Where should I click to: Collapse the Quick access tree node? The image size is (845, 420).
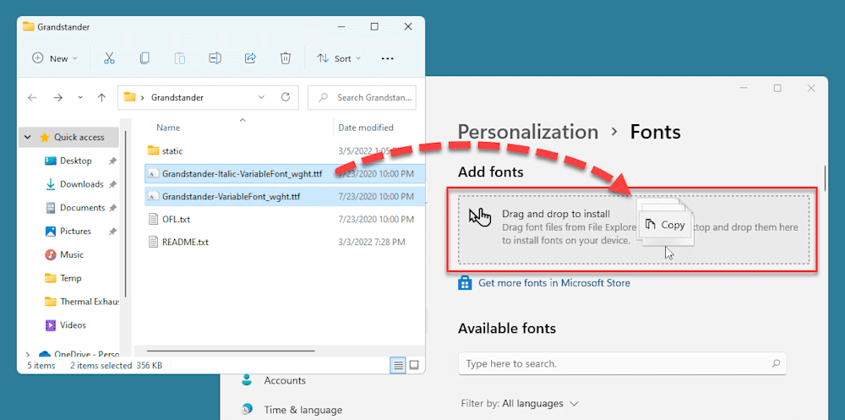tap(28, 138)
